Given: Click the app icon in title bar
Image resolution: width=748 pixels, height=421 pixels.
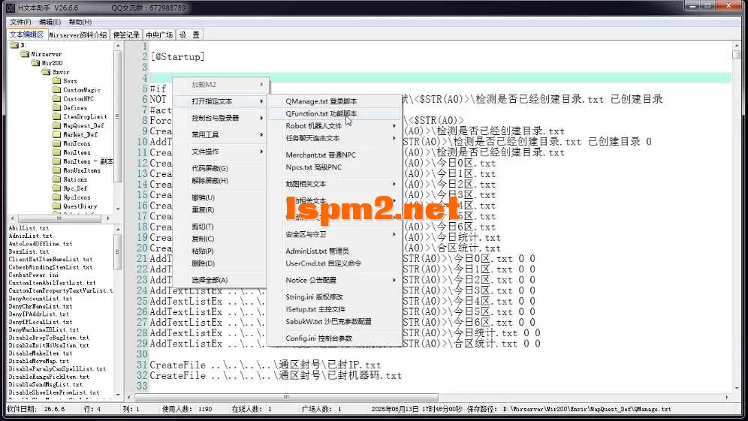Looking at the screenshot, I should click(11, 8).
